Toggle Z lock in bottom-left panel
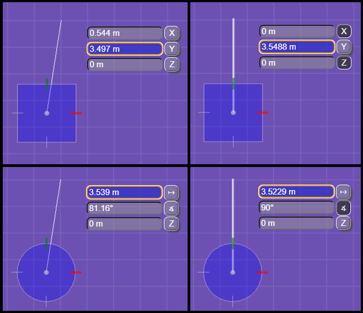The height and width of the screenshot is (313, 363). [171, 224]
